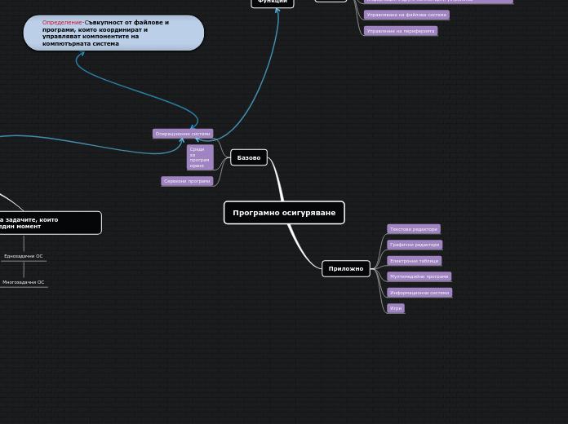This screenshot has height=424, width=568.
Task: Select the 'Управление на периферията' node
Action: point(401,31)
